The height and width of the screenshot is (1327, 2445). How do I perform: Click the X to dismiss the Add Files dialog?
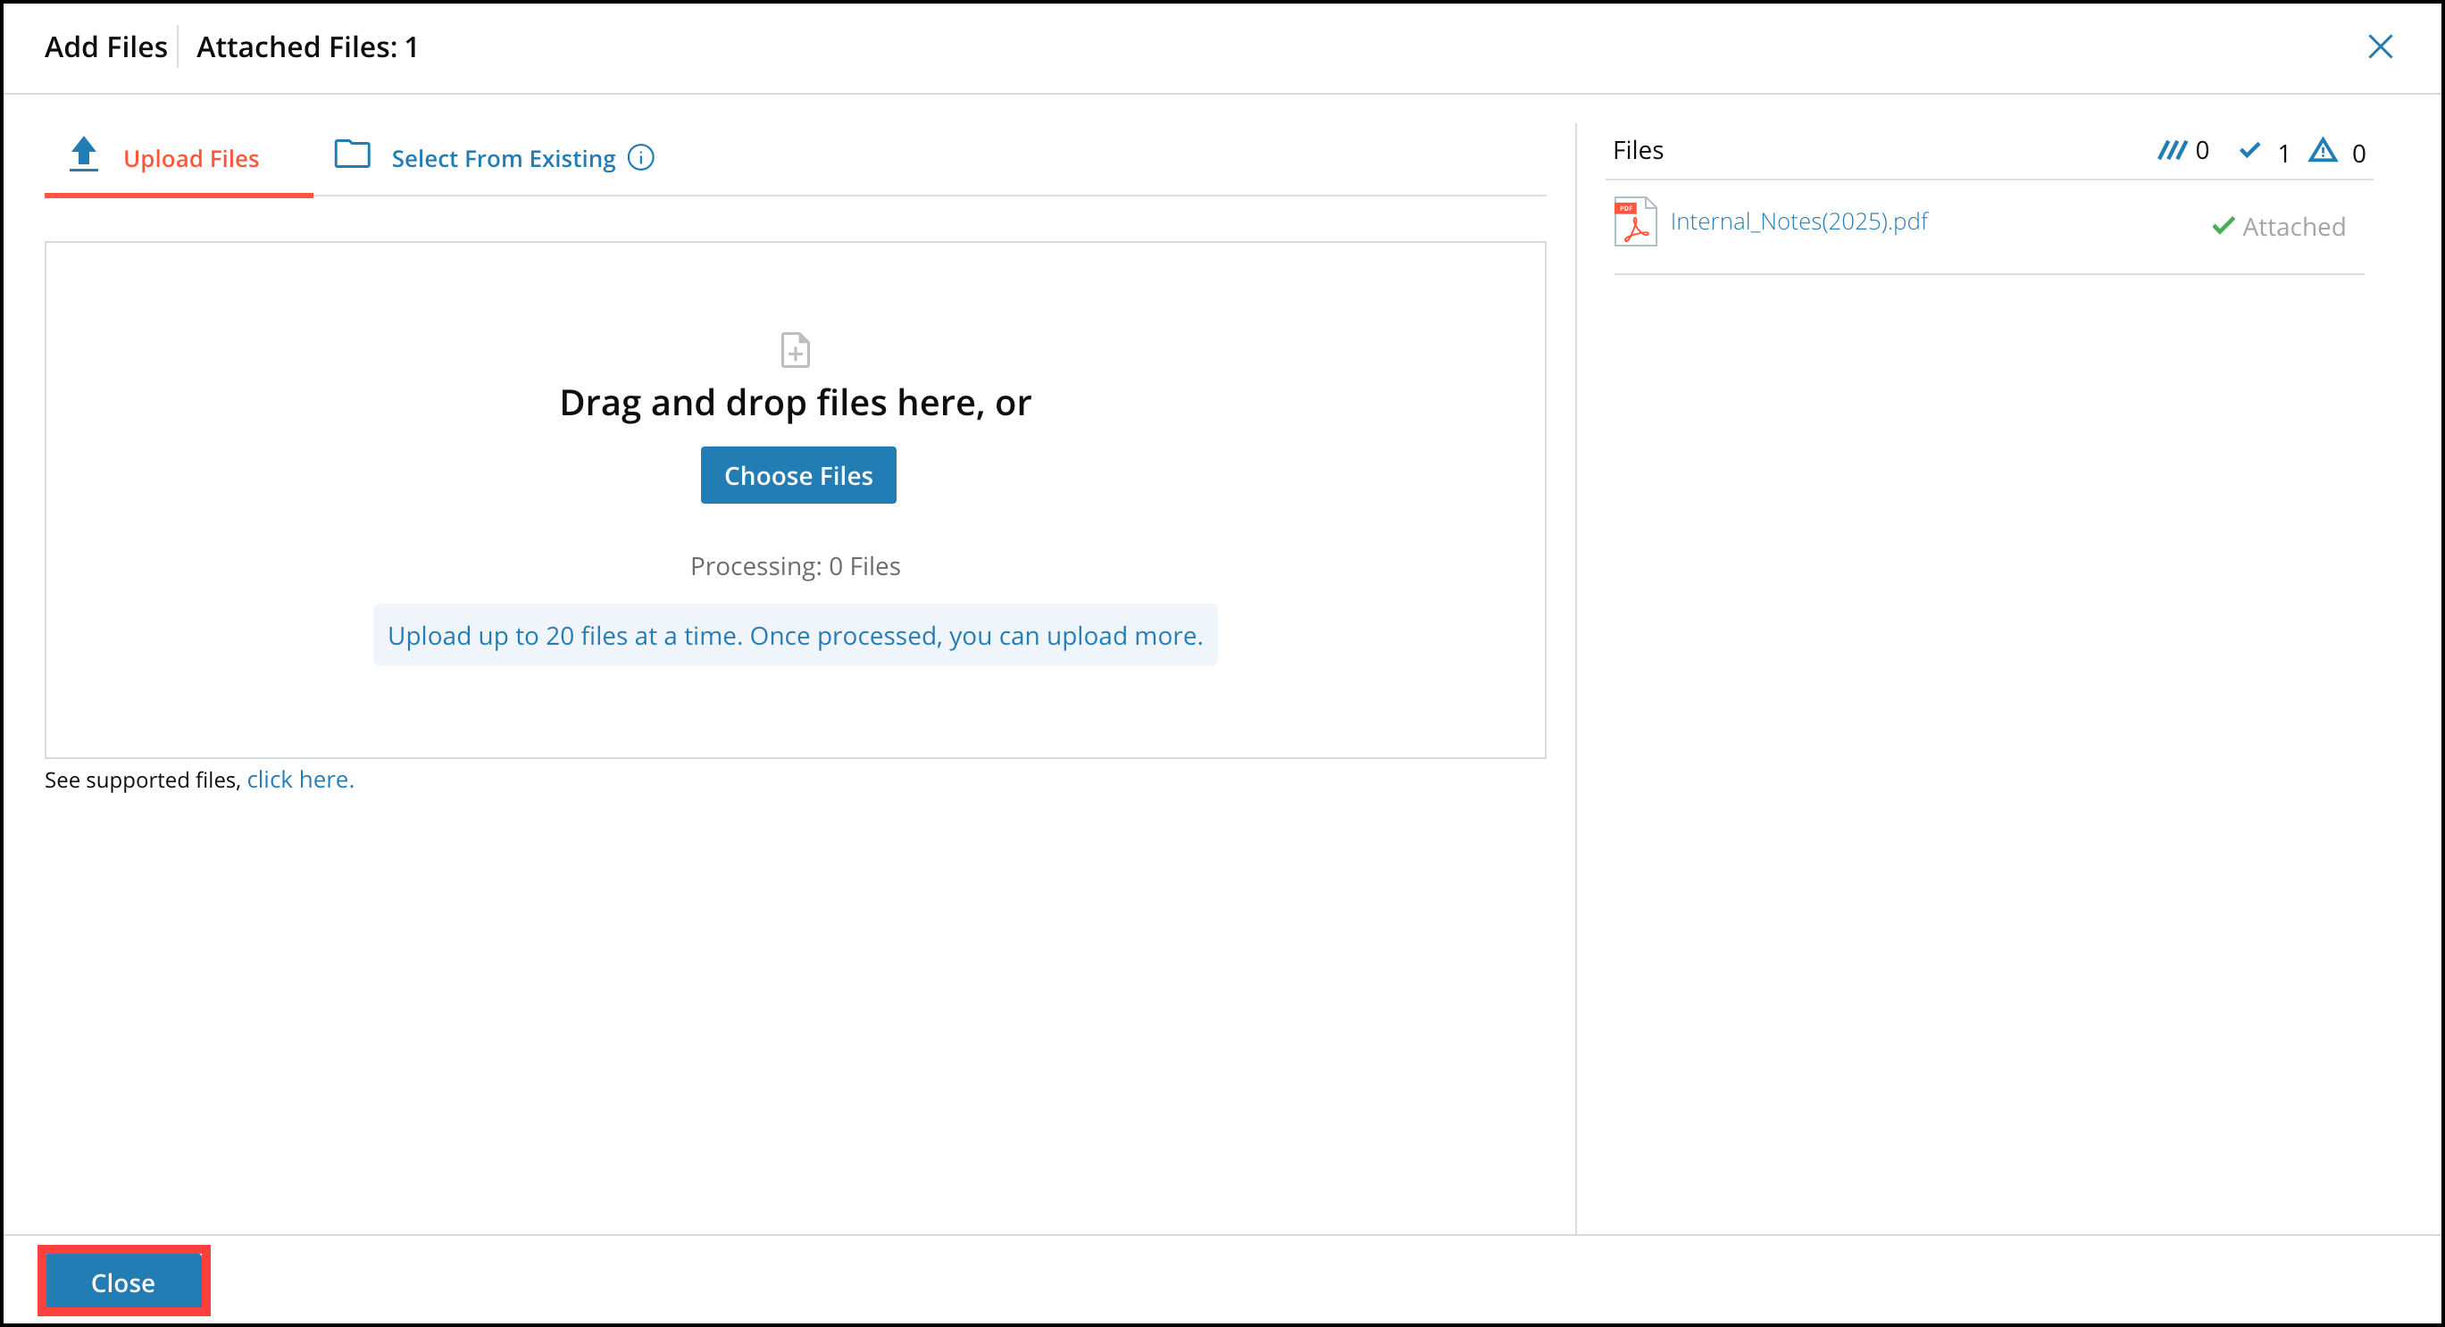point(2382,46)
